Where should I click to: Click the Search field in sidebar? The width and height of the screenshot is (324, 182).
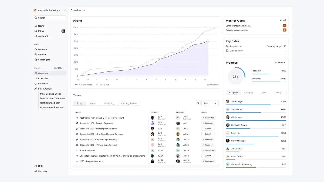pos(50,18)
